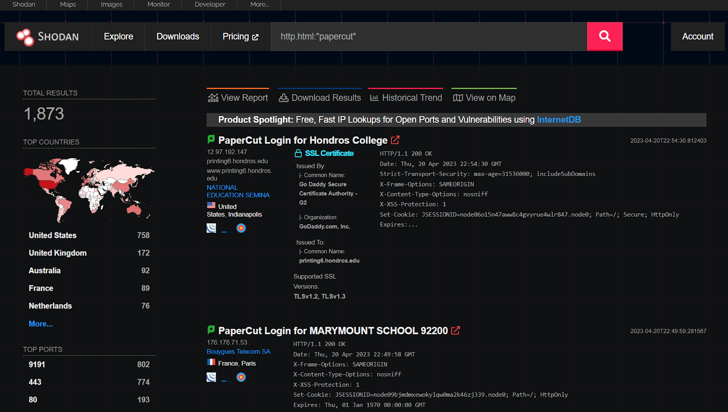728x412 pixels.
Task: Click the France flag in MARYMOUNT result
Action: click(211, 362)
